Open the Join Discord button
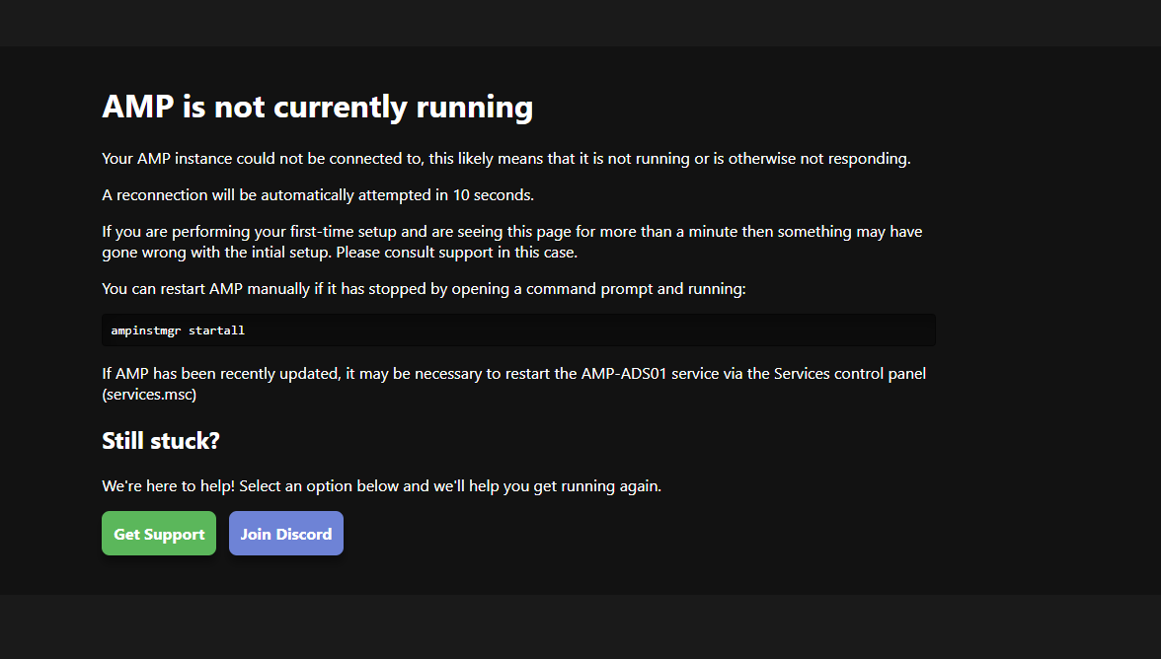Screen dimensions: 1161x659 click(x=286, y=534)
